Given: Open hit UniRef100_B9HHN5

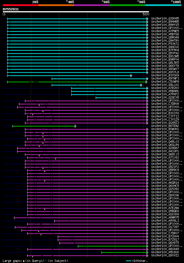Looking at the screenshot, I should coord(165,22).
